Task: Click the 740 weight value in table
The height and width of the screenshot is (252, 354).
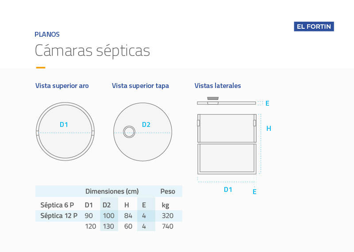Action: (168, 226)
